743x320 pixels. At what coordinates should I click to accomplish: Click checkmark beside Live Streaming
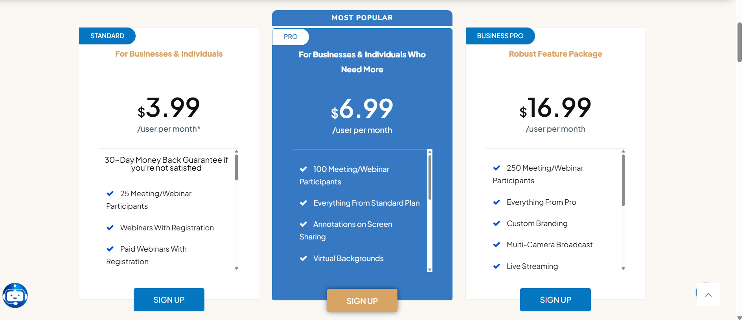pyautogui.click(x=497, y=266)
